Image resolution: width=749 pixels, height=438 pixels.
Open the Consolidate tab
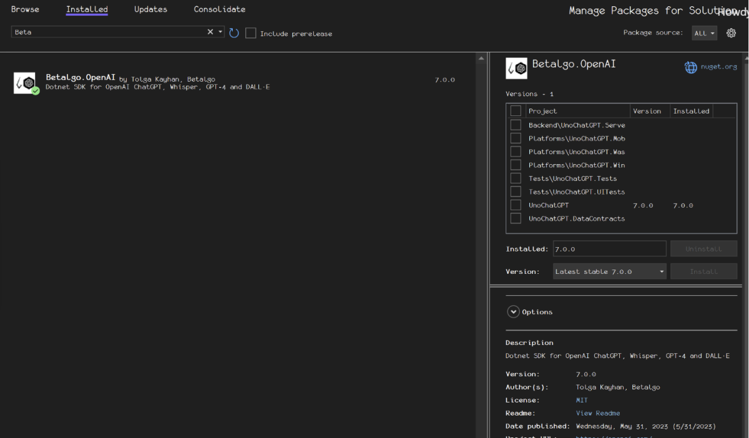pos(219,9)
